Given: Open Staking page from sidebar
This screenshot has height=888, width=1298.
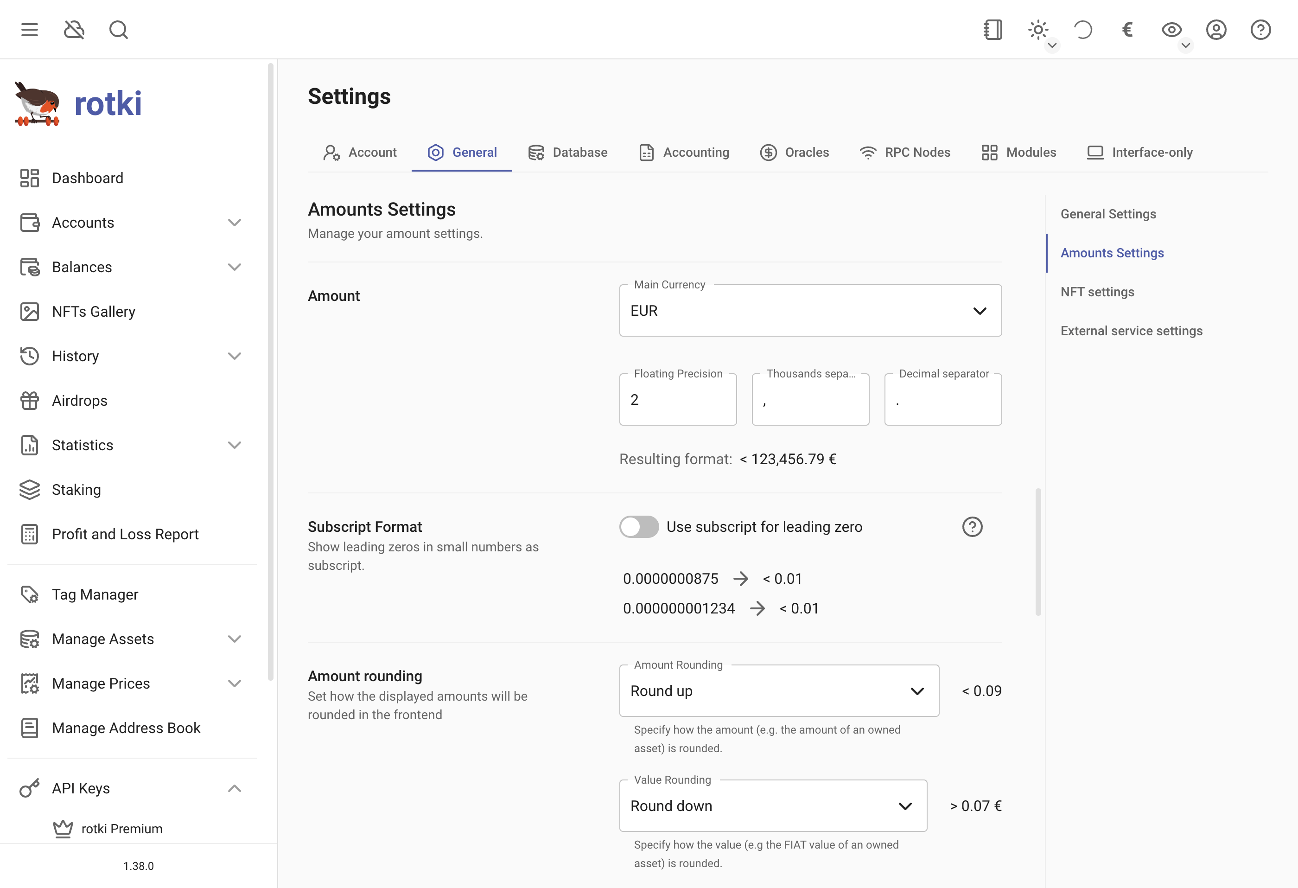Looking at the screenshot, I should [x=133, y=490].
